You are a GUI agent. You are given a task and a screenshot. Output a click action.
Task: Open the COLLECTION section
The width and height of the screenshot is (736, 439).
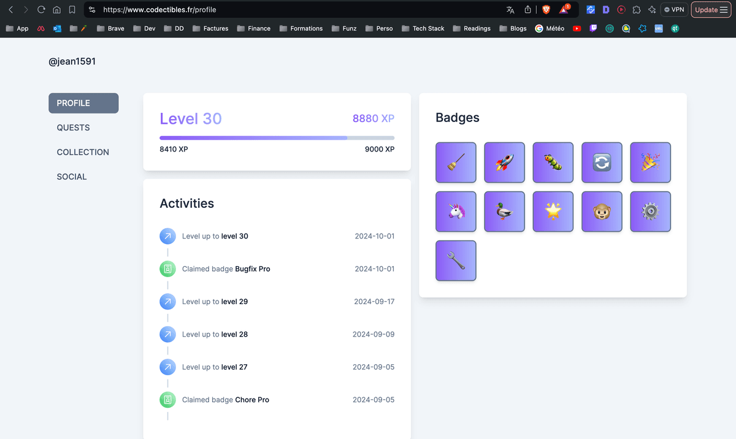pyautogui.click(x=83, y=152)
